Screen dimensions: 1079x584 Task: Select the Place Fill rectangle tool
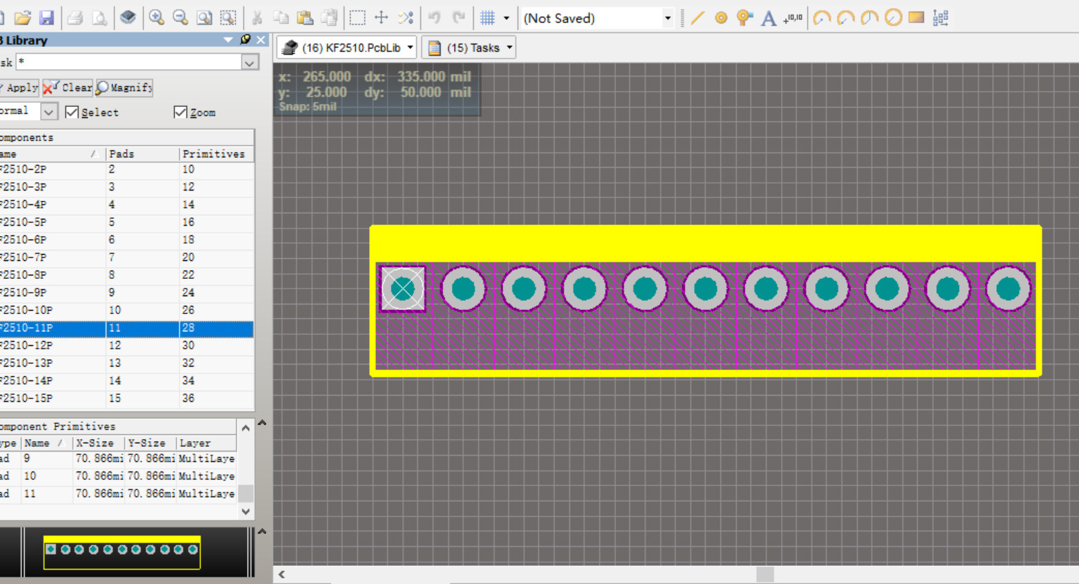coord(916,18)
